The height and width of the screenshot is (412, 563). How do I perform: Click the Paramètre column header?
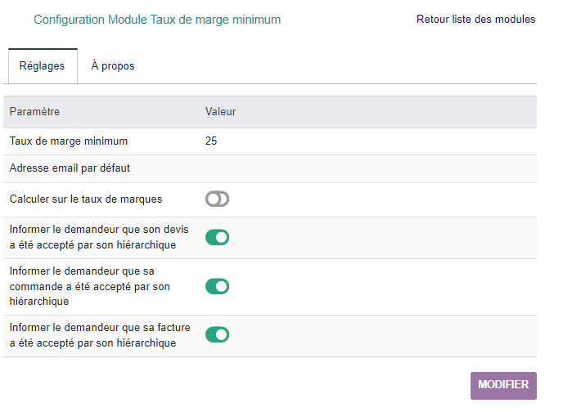(x=34, y=111)
